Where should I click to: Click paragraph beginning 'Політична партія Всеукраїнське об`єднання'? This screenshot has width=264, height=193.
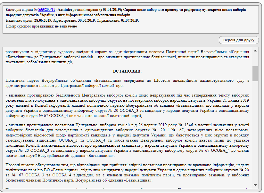pyautogui.click(x=127, y=83)
